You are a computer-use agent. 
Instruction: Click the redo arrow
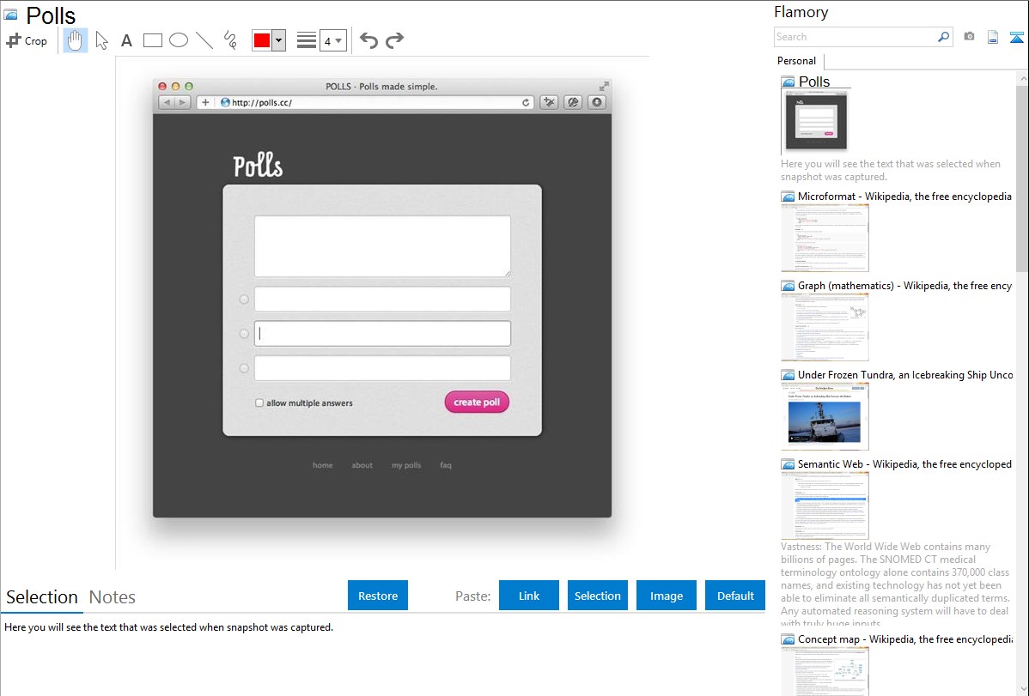[394, 40]
